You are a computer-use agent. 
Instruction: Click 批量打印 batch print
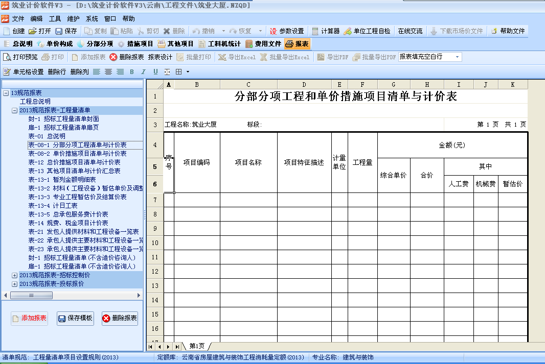pyautogui.click(x=194, y=57)
